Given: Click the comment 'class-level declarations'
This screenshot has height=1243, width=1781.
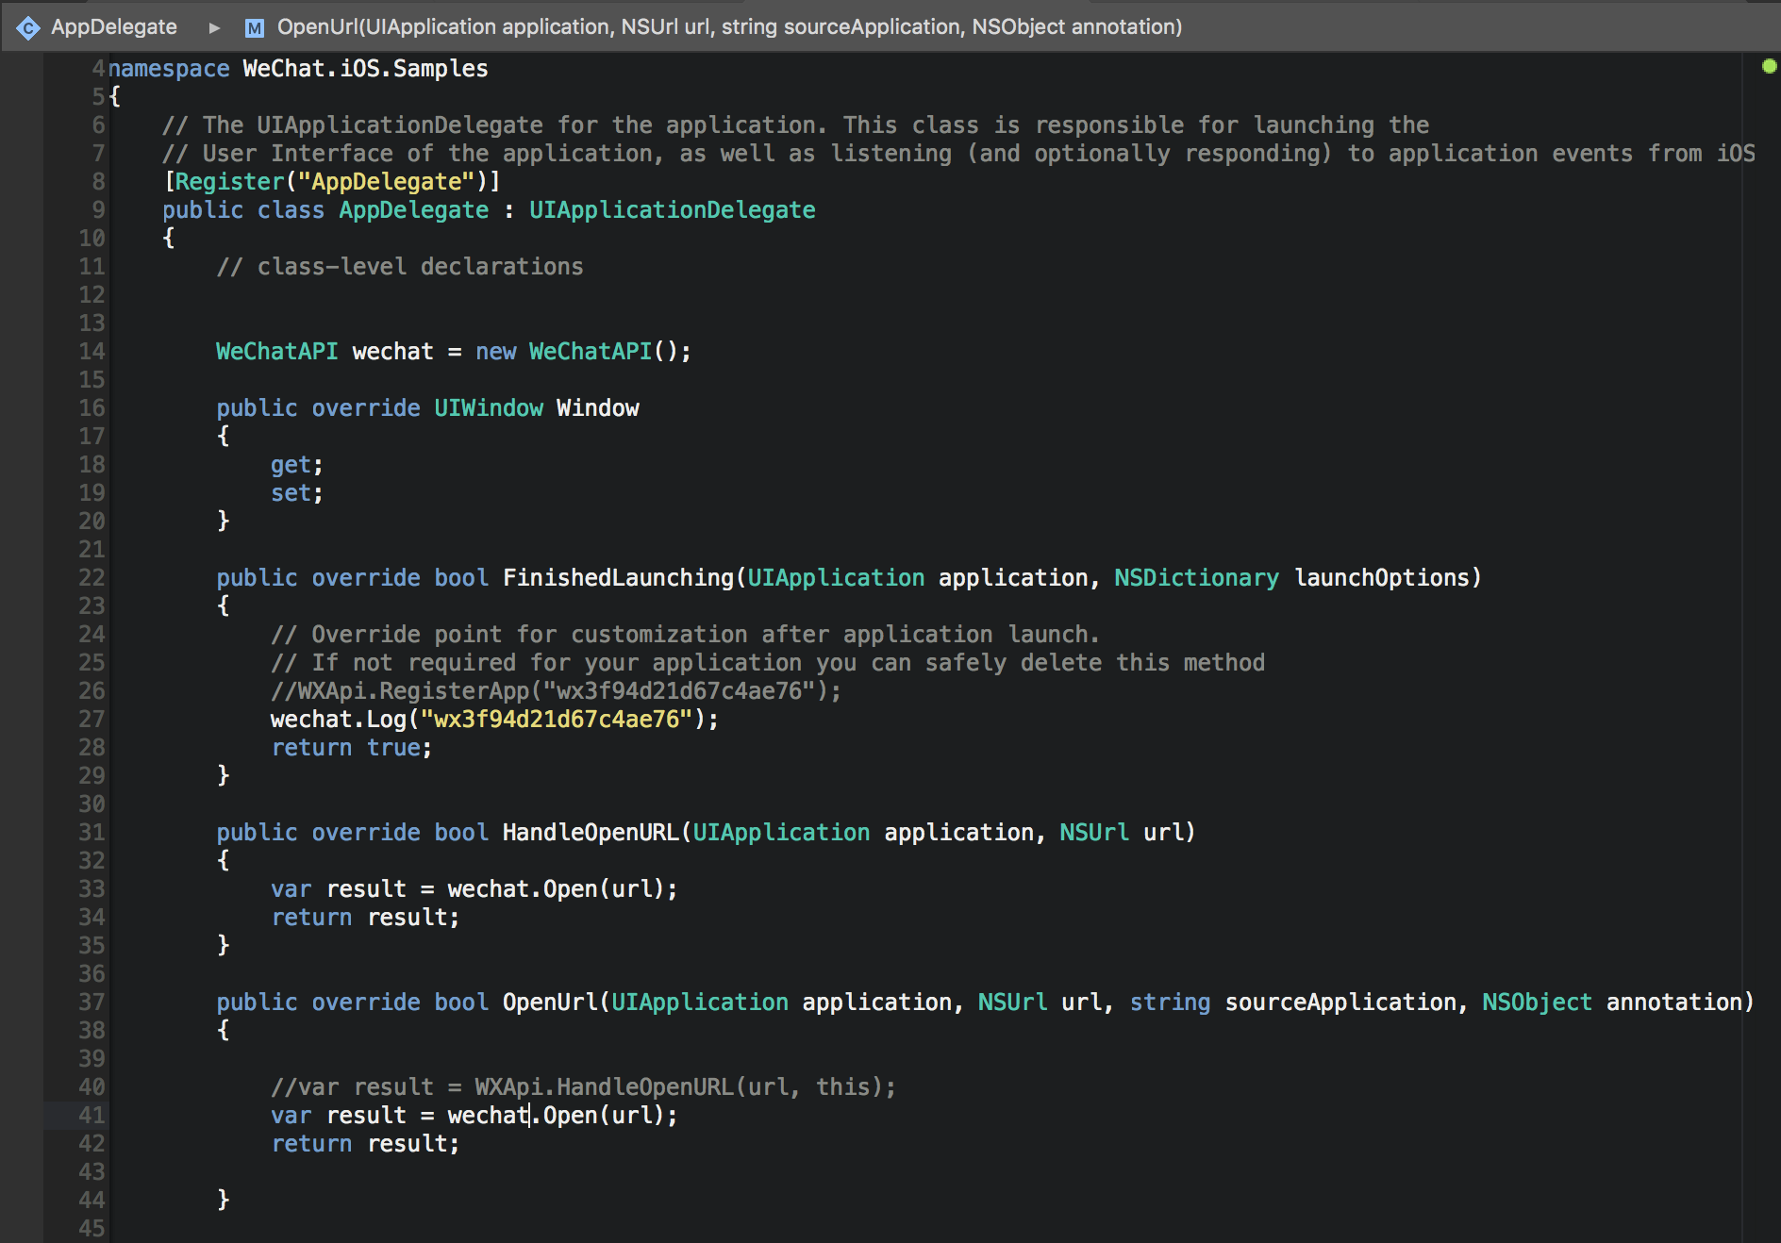Looking at the screenshot, I should pos(400,267).
